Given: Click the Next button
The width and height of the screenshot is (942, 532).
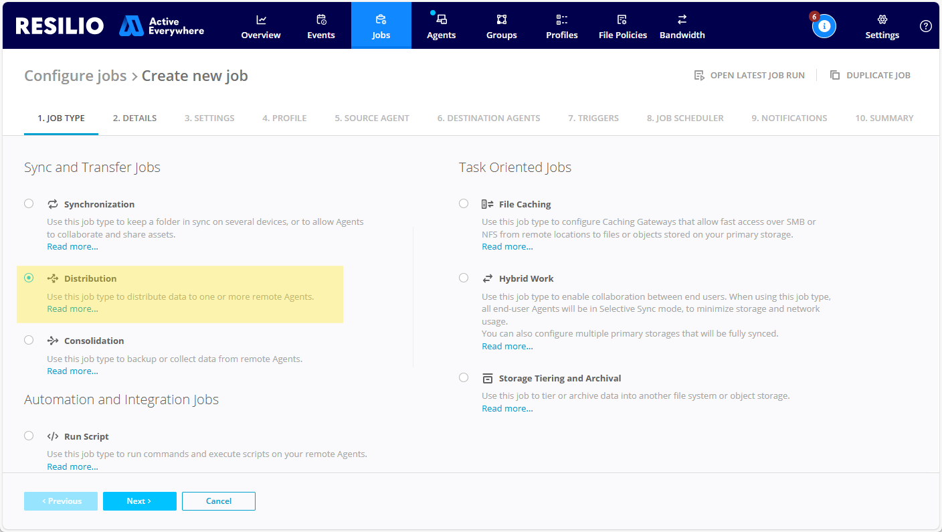Looking at the screenshot, I should click(139, 501).
